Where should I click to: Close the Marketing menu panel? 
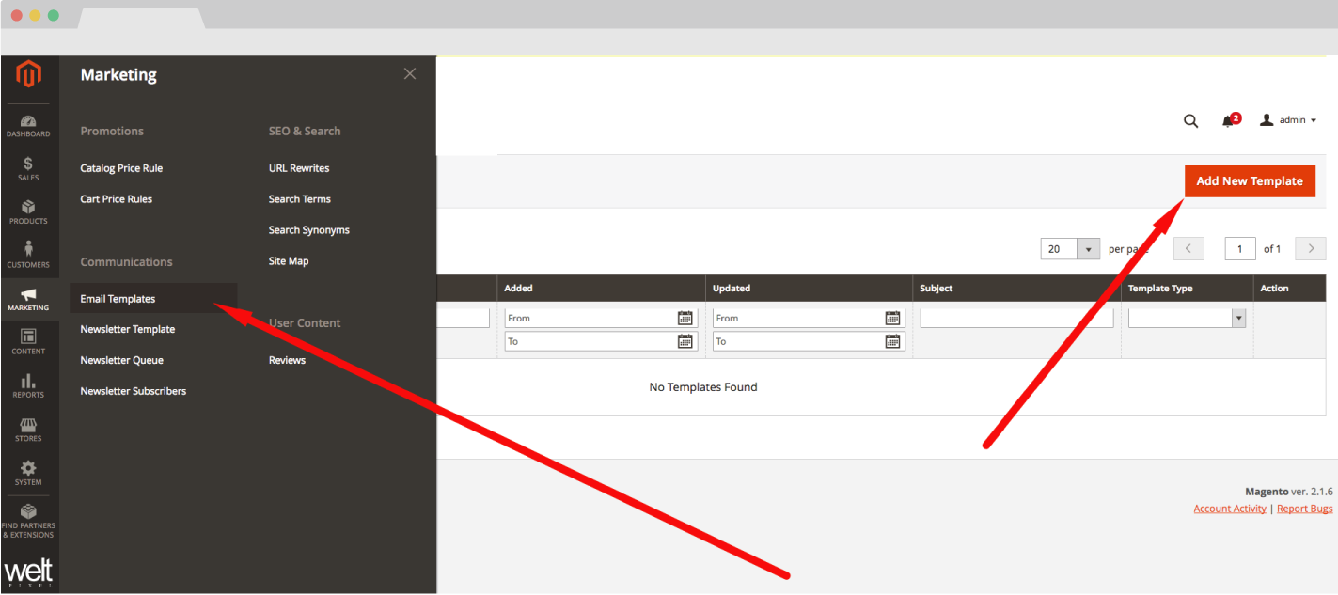(409, 74)
